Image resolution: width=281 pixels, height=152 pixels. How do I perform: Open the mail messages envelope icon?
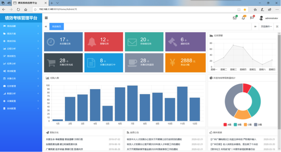235,18
